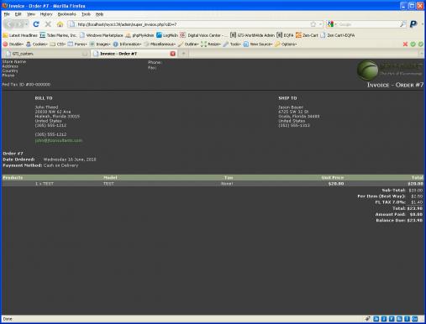This screenshot has width=426, height=324.
Task: Switch to the GTI_custom tab
Action: (x=45, y=54)
